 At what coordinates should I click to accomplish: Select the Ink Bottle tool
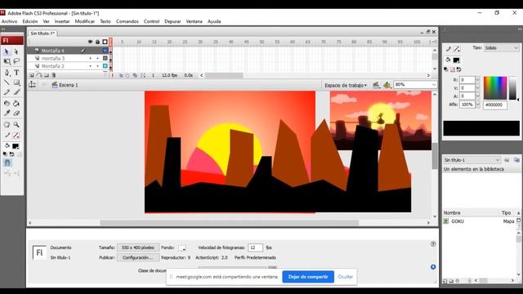click(7, 104)
